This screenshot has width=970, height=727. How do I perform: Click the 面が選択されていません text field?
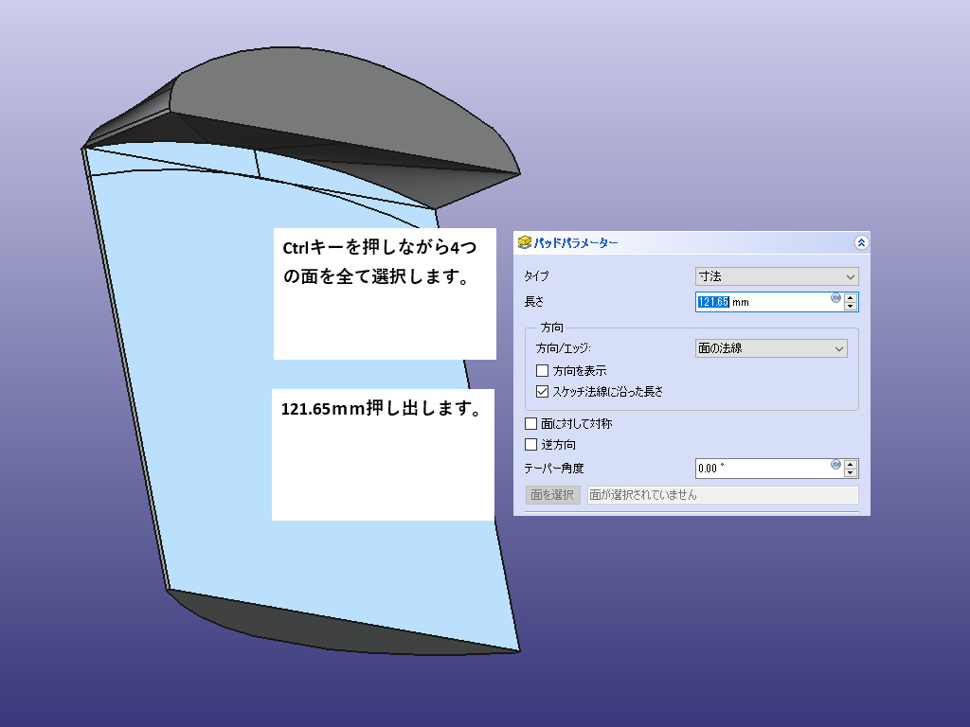click(x=722, y=495)
